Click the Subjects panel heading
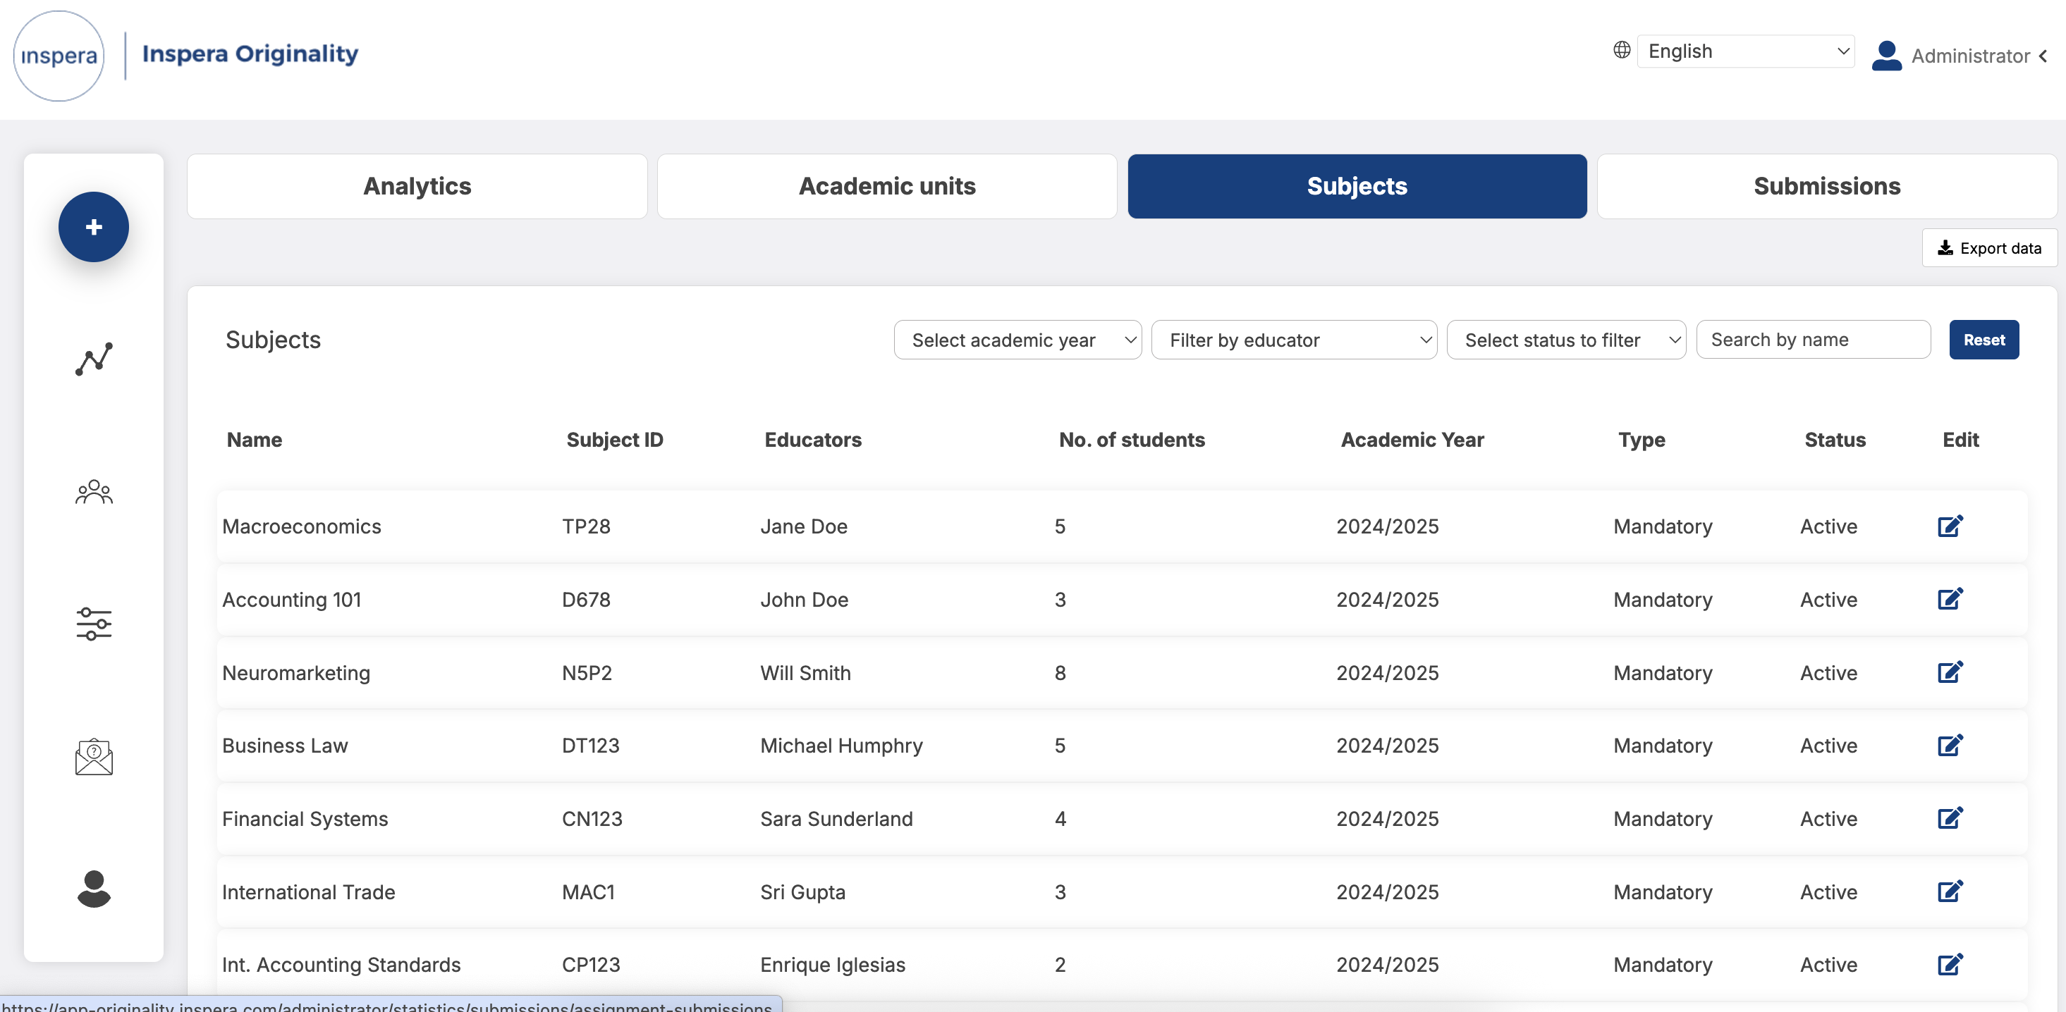 pyautogui.click(x=273, y=340)
